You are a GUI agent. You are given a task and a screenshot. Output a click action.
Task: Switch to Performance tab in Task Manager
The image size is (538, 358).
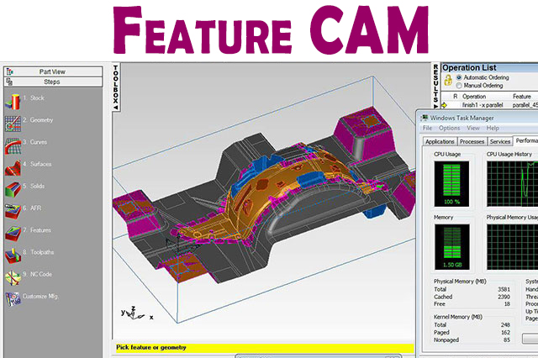[526, 140]
